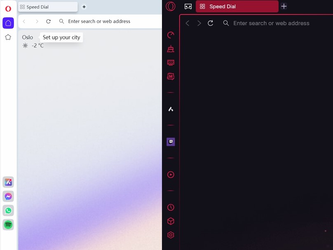Select the red Speed Dial tab in Opera GX
Screen dimensions: 333x250
(237, 6)
